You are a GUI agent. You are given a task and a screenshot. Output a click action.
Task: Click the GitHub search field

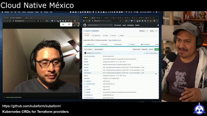click(100, 25)
